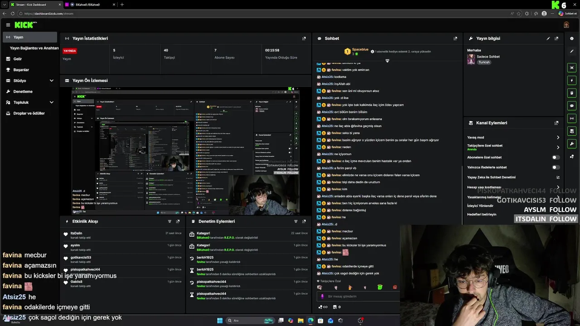Open the chat shop icon showing 0
The width and height of the screenshot is (580, 326).
[337, 307]
